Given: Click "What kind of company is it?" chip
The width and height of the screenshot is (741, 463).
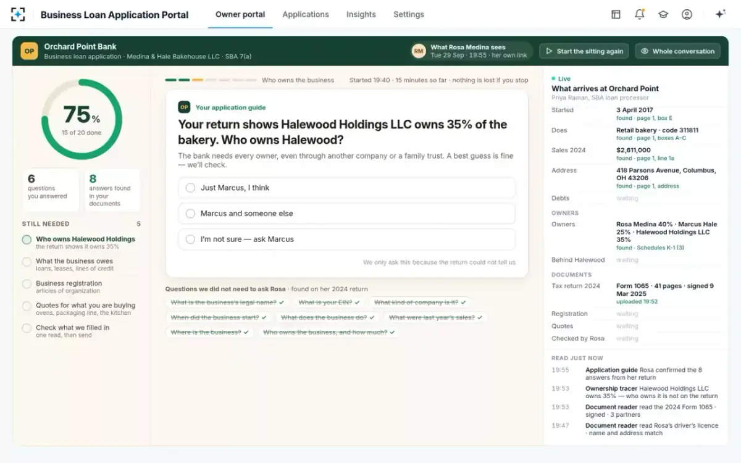Looking at the screenshot, I should (x=420, y=302).
